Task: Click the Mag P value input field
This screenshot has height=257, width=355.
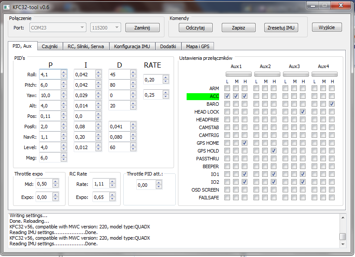Action: pyautogui.click(x=49, y=158)
